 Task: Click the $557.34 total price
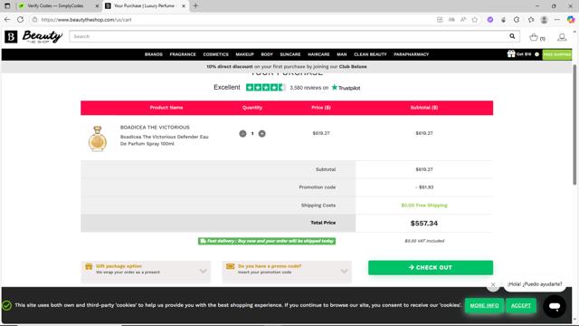click(x=424, y=224)
